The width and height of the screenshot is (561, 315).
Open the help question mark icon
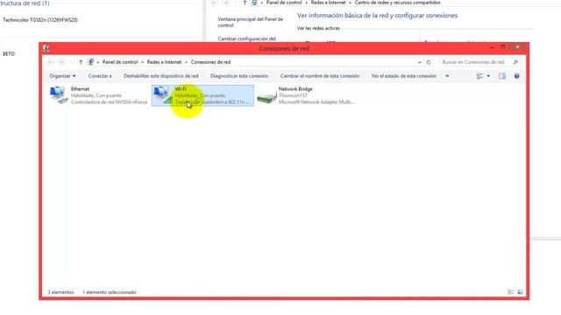click(x=516, y=76)
